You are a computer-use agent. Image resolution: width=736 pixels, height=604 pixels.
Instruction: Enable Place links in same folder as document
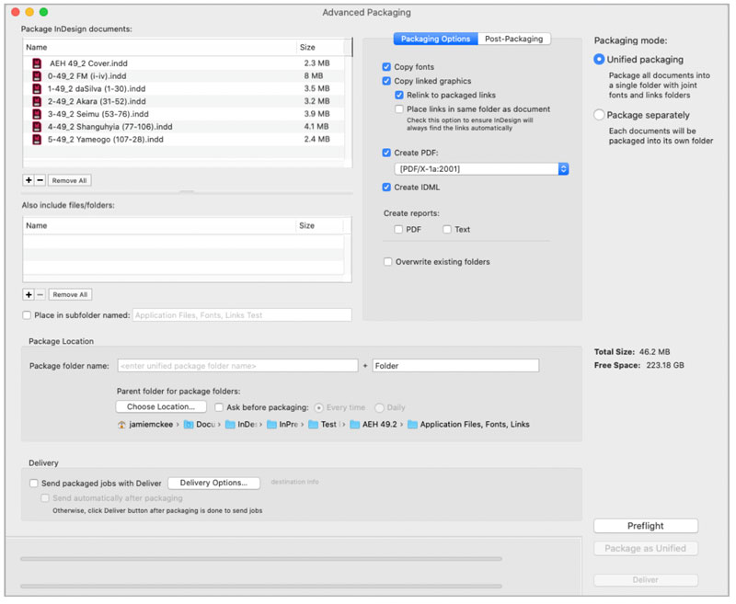tap(399, 109)
